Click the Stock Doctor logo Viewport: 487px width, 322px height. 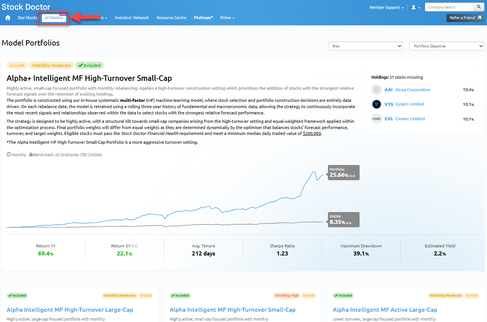(26, 6)
